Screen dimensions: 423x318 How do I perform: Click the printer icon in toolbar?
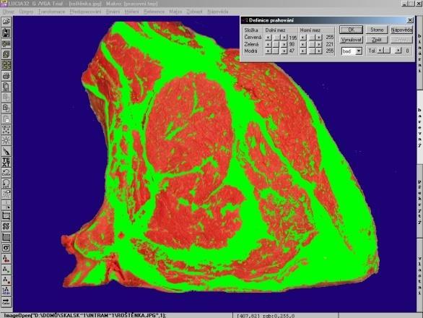click(x=6, y=76)
